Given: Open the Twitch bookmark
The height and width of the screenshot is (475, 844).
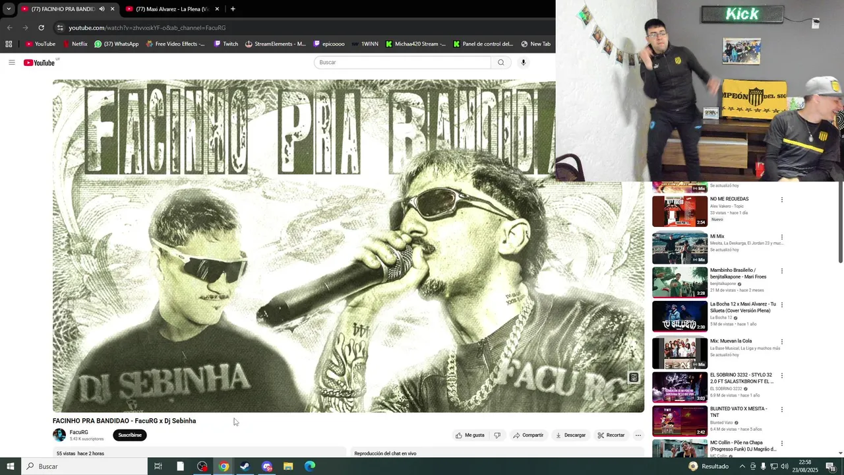Looking at the screenshot, I should click(x=226, y=44).
